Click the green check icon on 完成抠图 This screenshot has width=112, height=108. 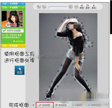(x=40, y=105)
